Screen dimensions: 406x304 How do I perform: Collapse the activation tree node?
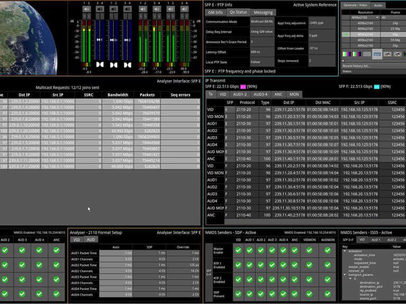click(x=345, y=251)
